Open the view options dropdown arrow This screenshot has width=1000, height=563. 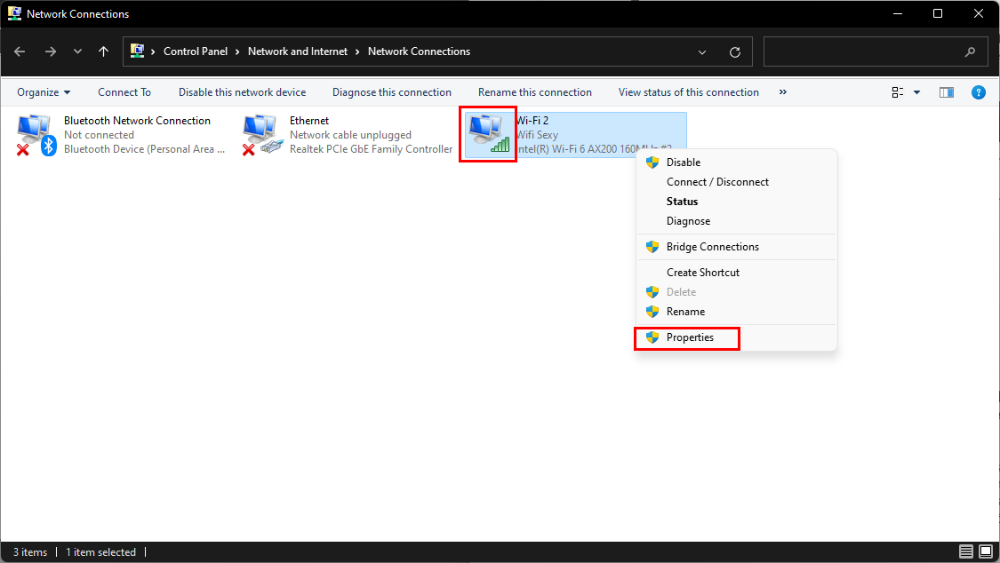[917, 92]
